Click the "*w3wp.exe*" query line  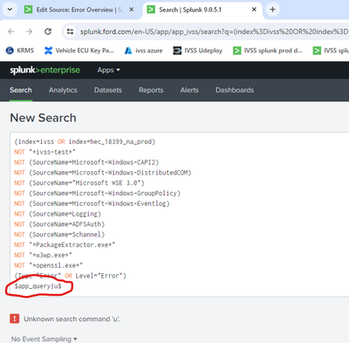(43, 255)
